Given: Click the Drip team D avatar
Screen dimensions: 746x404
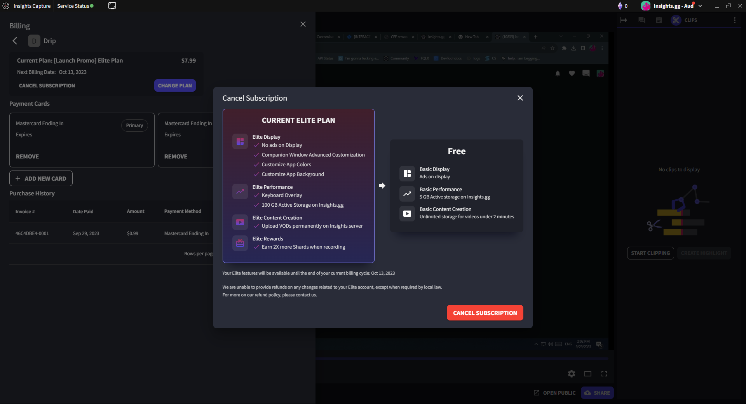Looking at the screenshot, I should coord(34,41).
